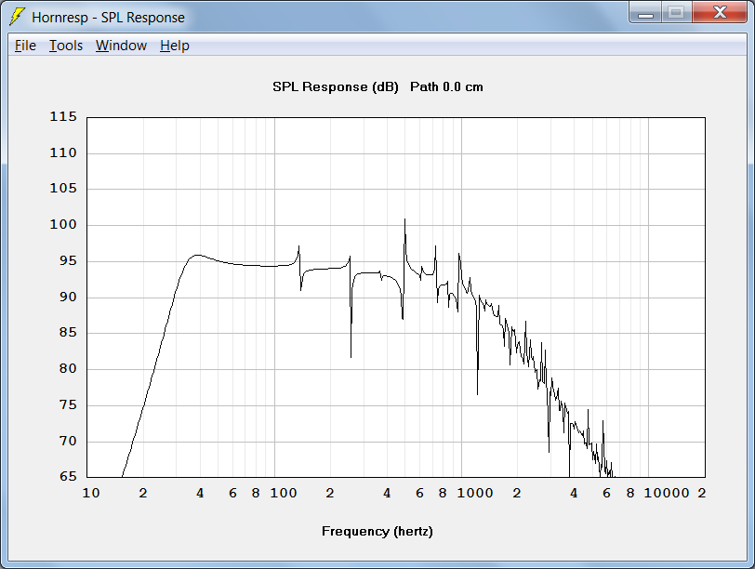Click the 115 dB axis value
Viewport: 755px width, 569px height.
click(63, 117)
